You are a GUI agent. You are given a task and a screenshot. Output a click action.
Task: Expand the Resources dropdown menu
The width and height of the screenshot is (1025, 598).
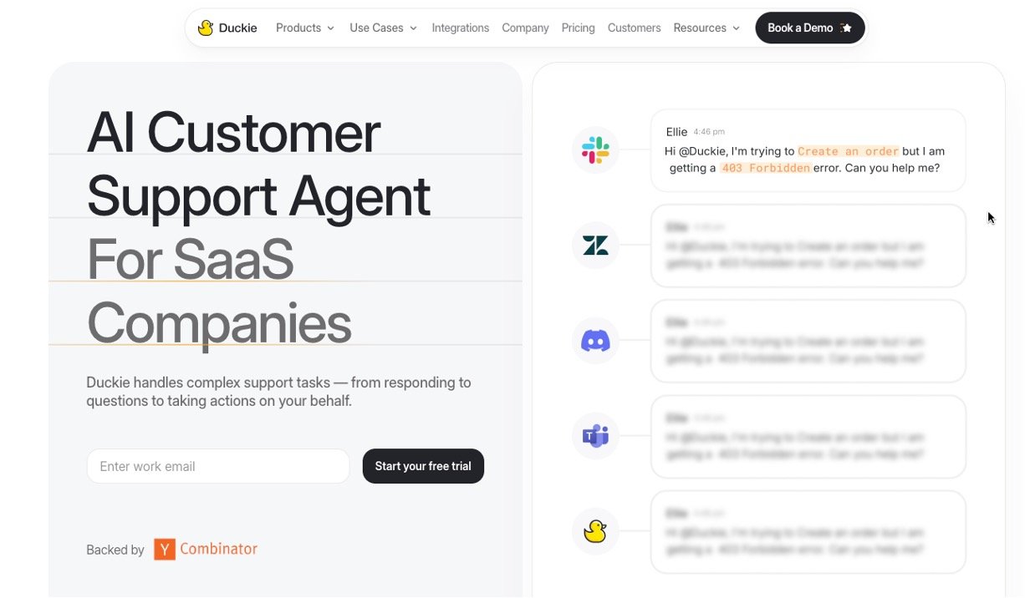pos(706,28)
